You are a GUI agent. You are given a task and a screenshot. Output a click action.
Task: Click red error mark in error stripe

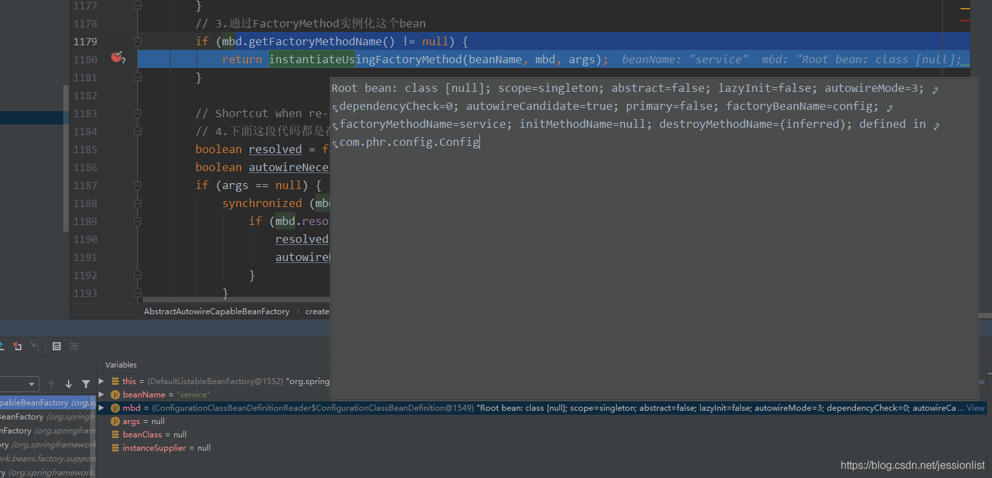click(965, 21)
